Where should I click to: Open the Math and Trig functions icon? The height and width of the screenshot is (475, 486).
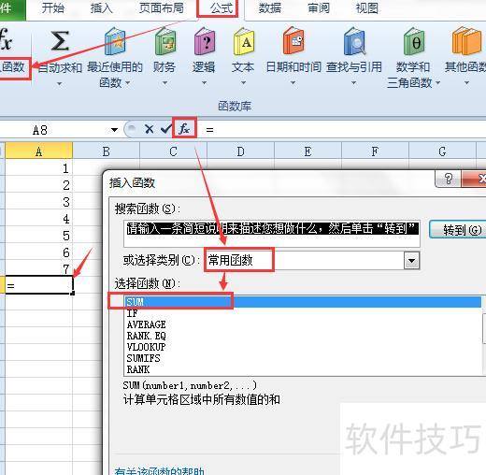(414, 41)
